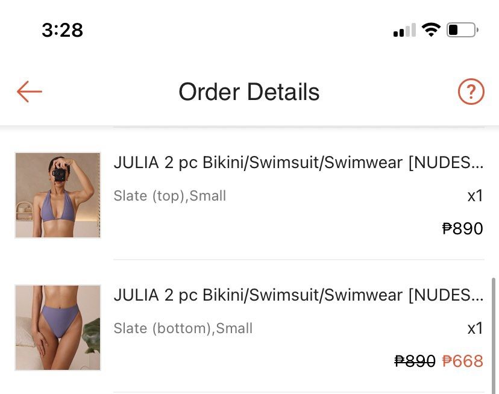Tap the x1 quantity on the bikini bottom item

tap(475, 328)
